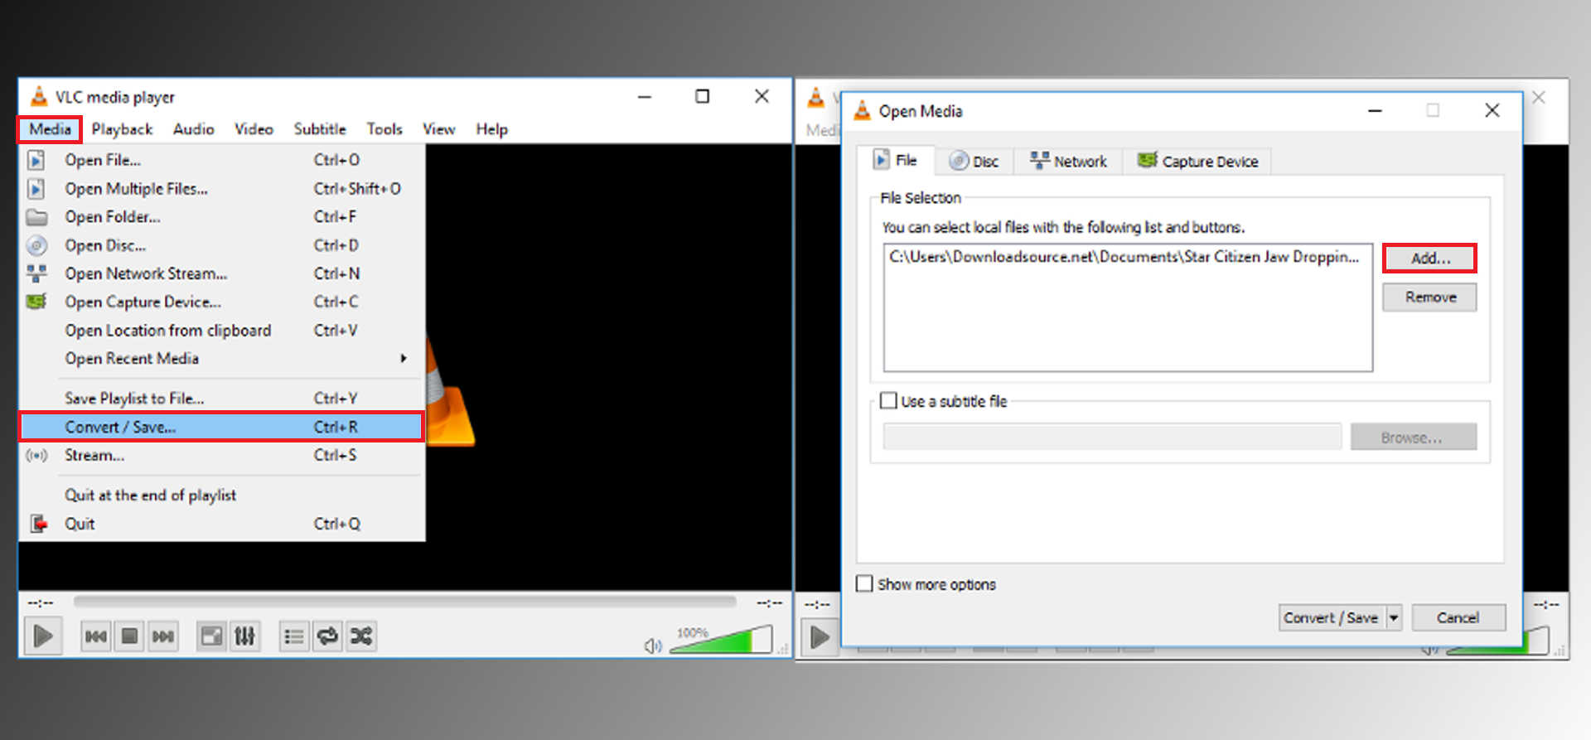Image resolution: width=1591 pixels, height=740 pixels.
Task: Choose Open Disc... entry
Action: [x=222, y=245]
